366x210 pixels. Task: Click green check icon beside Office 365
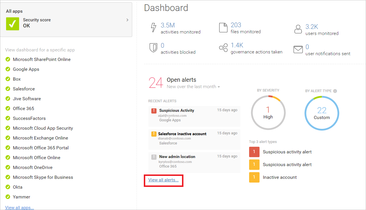coord(8,108)
